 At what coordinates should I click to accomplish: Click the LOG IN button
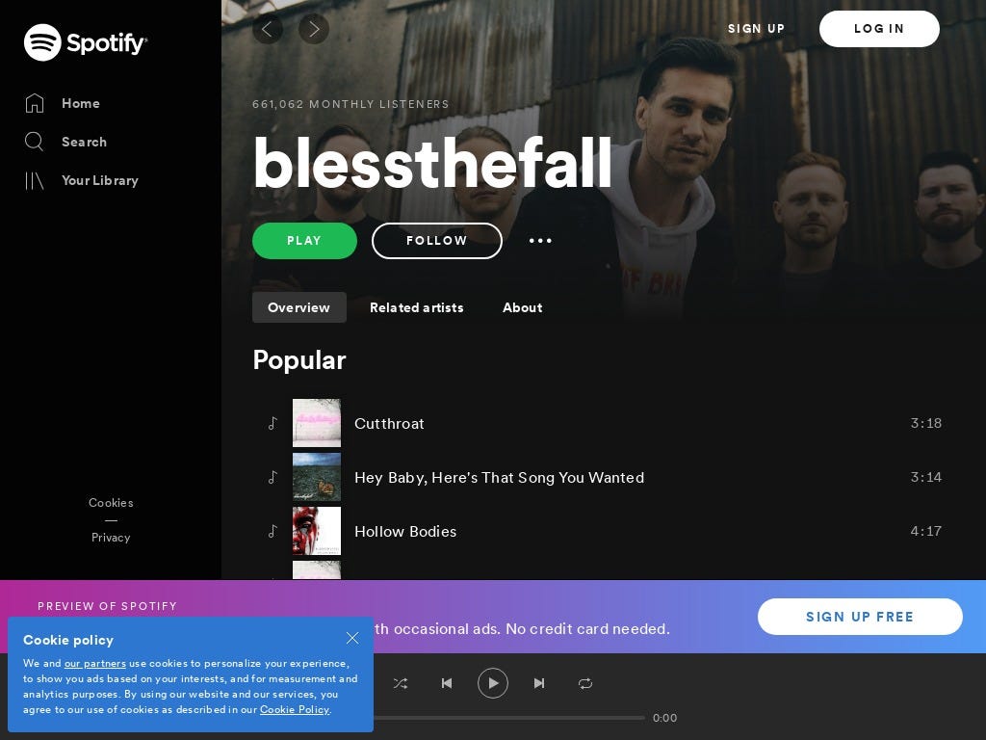(x=879, y=29)
